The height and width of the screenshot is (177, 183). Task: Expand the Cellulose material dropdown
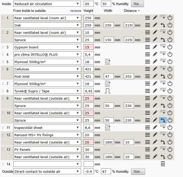47,69
